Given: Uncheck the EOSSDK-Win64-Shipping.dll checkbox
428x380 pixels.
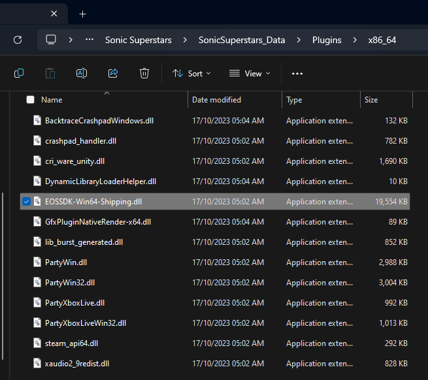Looking at the screenshot, I should (x=26, y=202).
